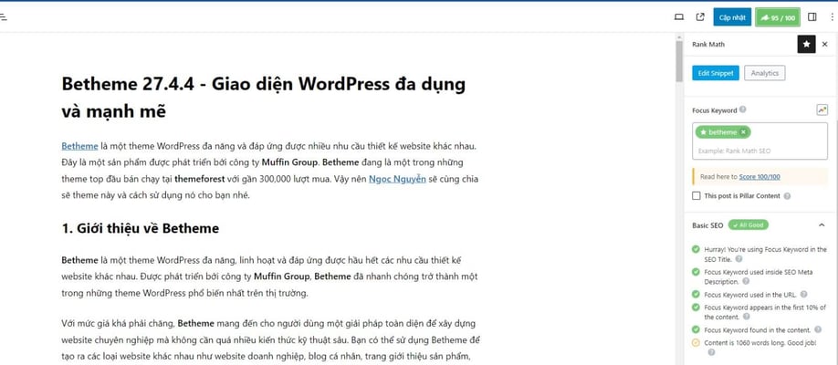
Task: Open the document overview list icon
Action: click(x=4, y=17)
